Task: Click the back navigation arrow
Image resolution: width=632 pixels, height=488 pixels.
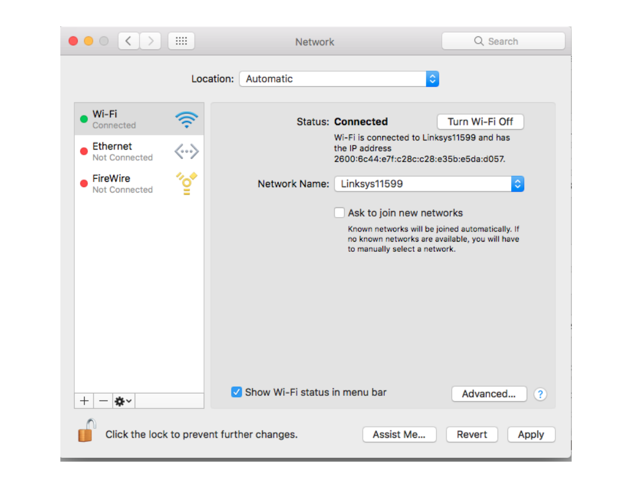Action: [128, 41]
